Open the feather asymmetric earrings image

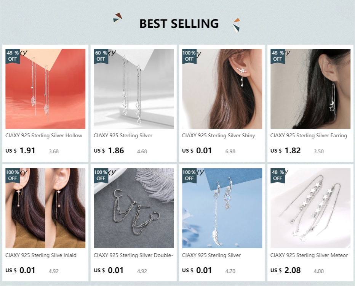pos(222,208)
